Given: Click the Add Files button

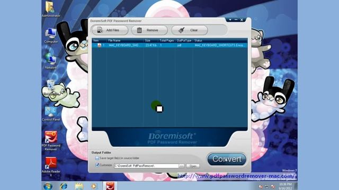Looking at the screenshot, I should pos(110,30).
